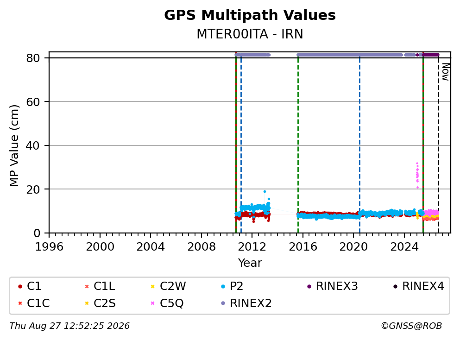Viewport: 460px width, 340px height.
Task: Click the C5Q outlier points near 2025
Action: pyautogui.click(x=417, y=175)
